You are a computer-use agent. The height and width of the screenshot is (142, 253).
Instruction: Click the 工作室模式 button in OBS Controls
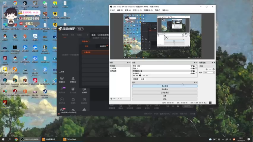click(165, 92)
